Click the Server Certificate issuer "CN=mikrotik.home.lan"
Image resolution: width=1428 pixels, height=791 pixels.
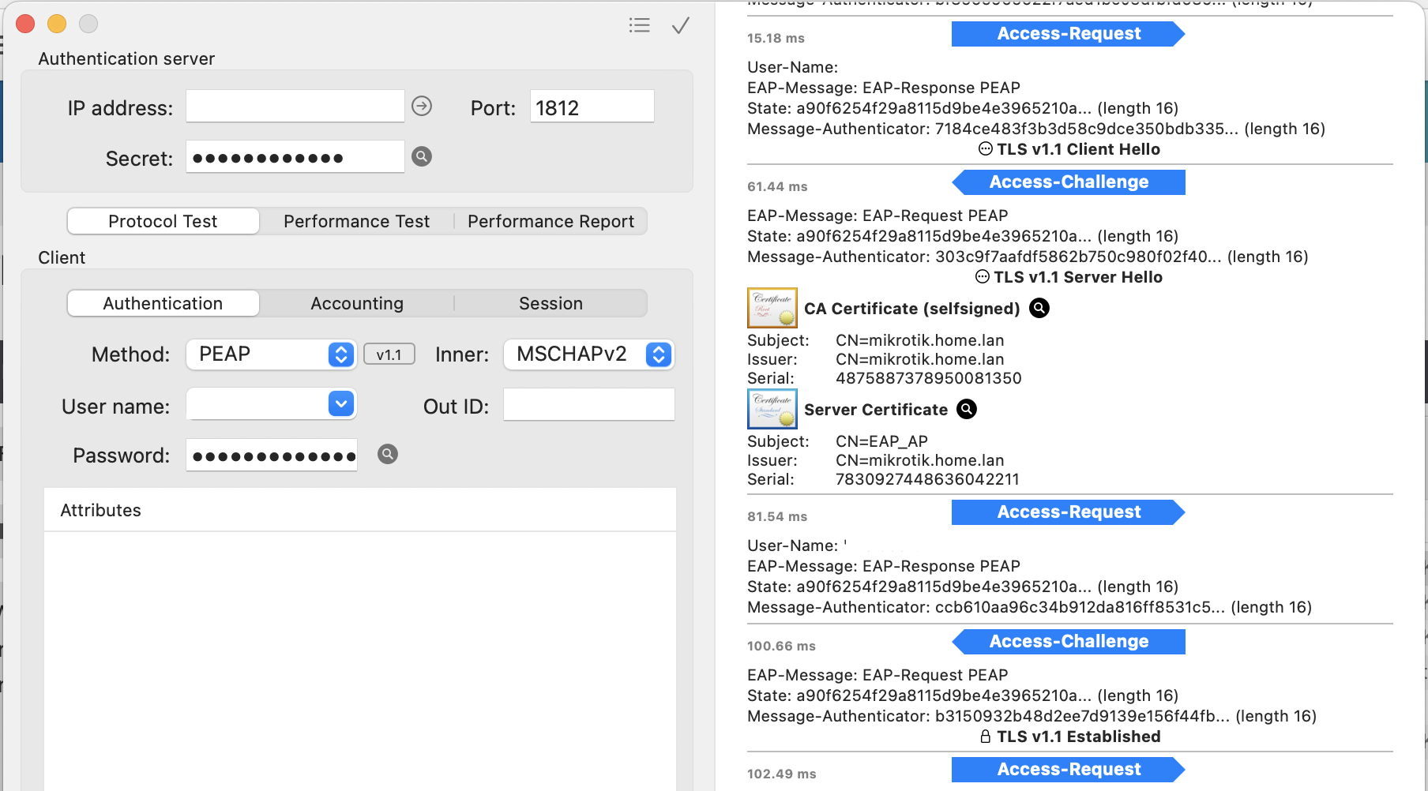coord(919,460)
